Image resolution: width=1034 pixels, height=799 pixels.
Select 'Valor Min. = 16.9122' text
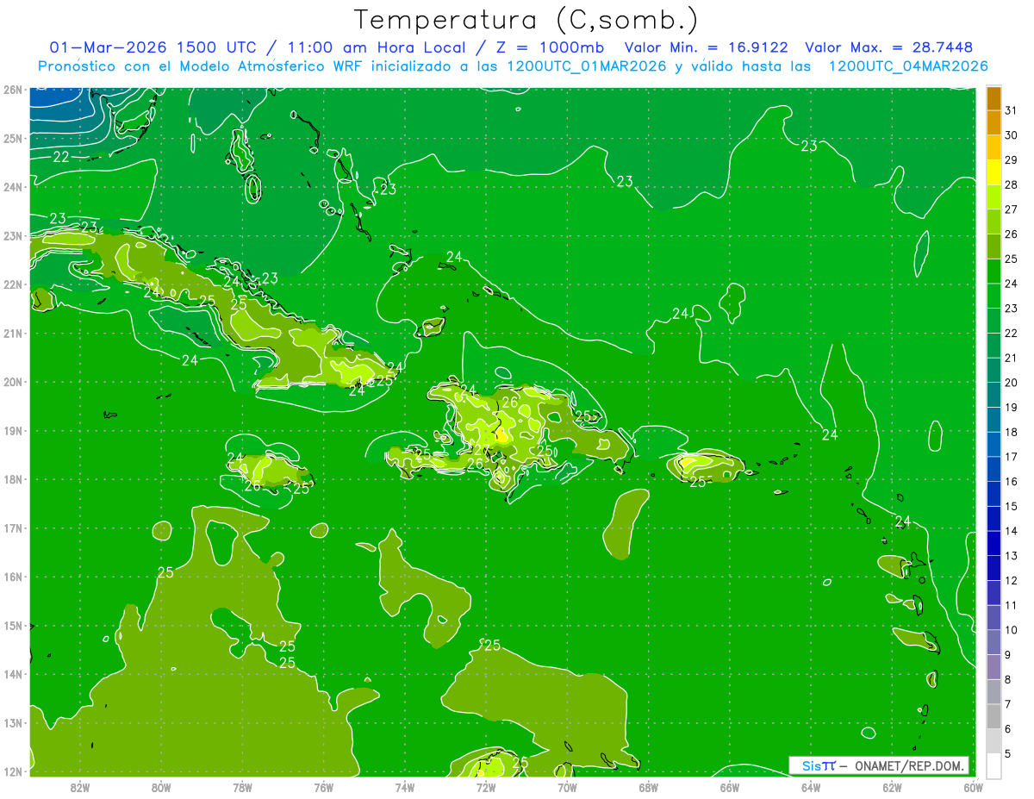pyautogui.click(x=706, y=47)
